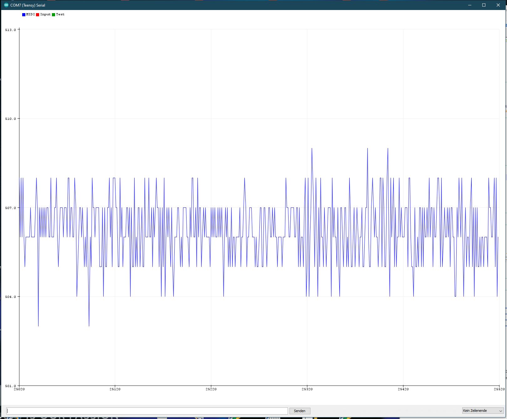Click the blue MIDI legend swatch

[x=24, y=15]
